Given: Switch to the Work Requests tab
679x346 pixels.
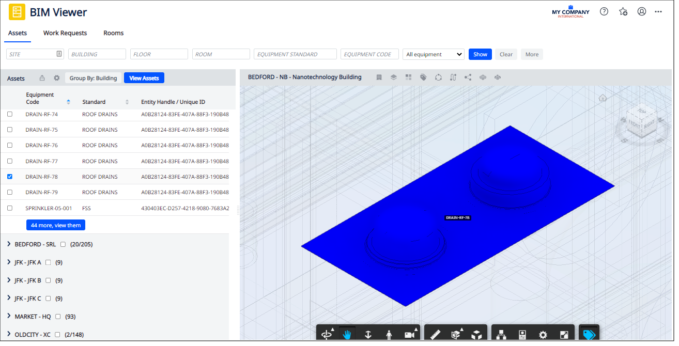Looking at the screenshot, I should coord(65,33).
